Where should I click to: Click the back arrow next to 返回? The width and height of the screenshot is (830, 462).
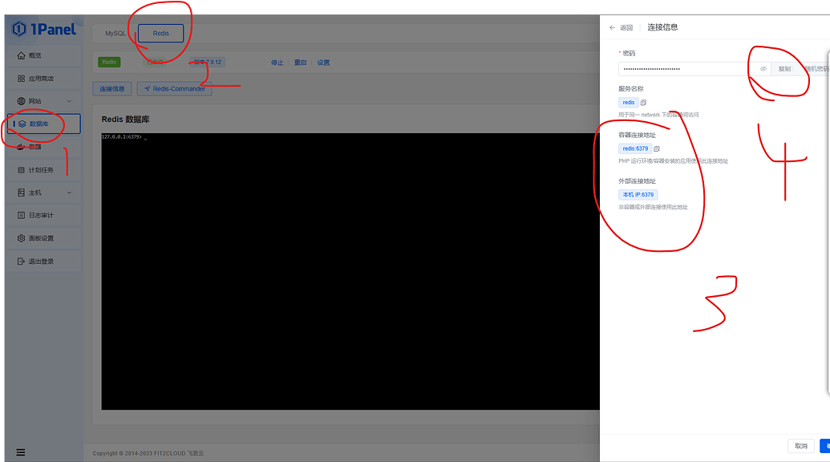tap(613, 27)
